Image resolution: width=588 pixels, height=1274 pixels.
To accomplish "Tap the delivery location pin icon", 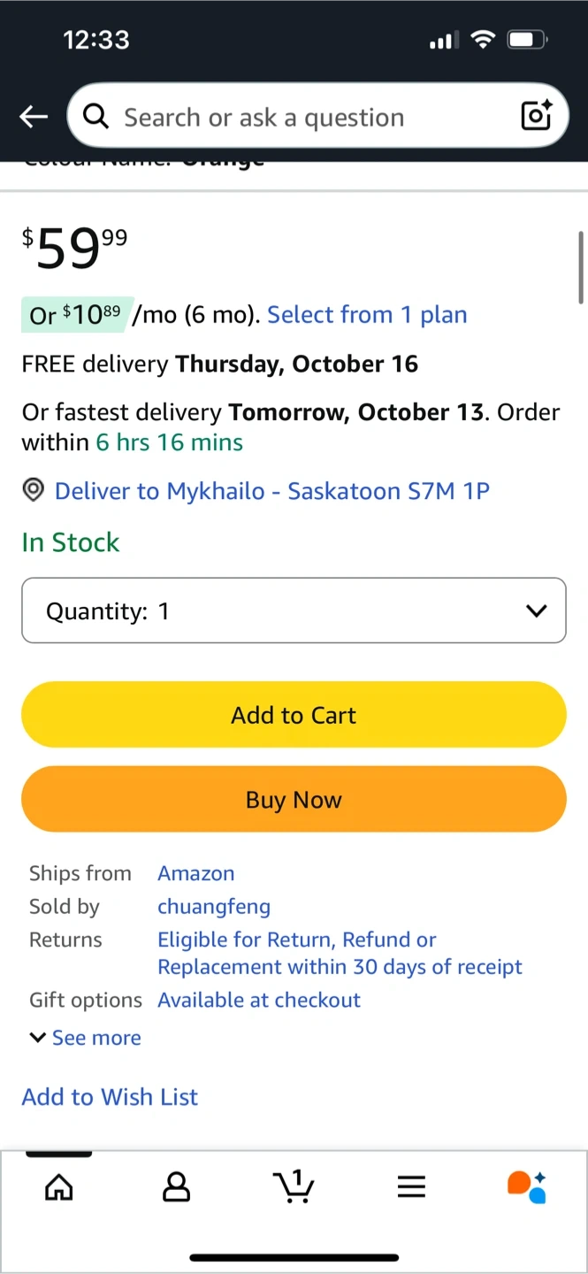I will [x=34, y=491].
